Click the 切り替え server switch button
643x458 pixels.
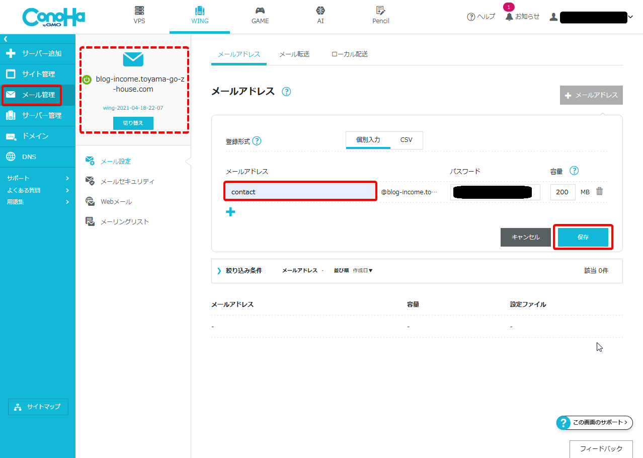(133, 123)
